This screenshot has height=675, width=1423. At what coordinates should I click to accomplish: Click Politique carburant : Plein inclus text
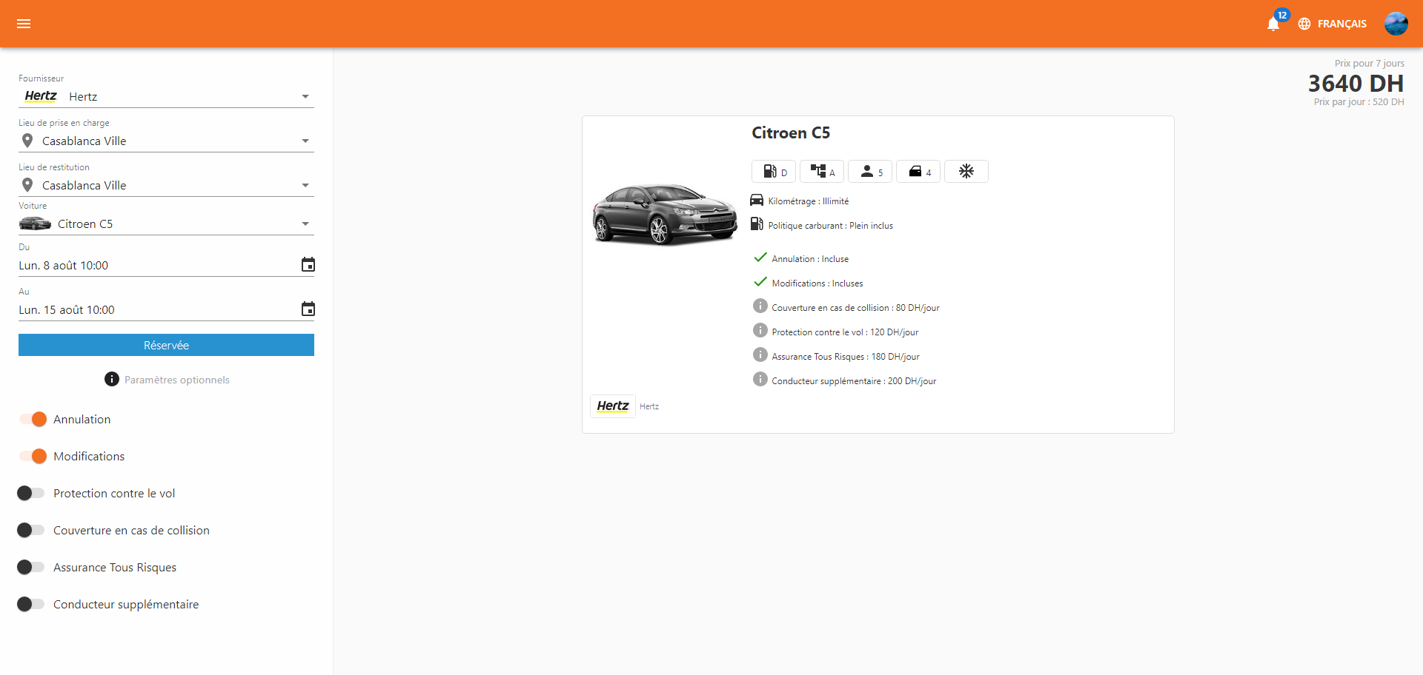coord(830,226)
